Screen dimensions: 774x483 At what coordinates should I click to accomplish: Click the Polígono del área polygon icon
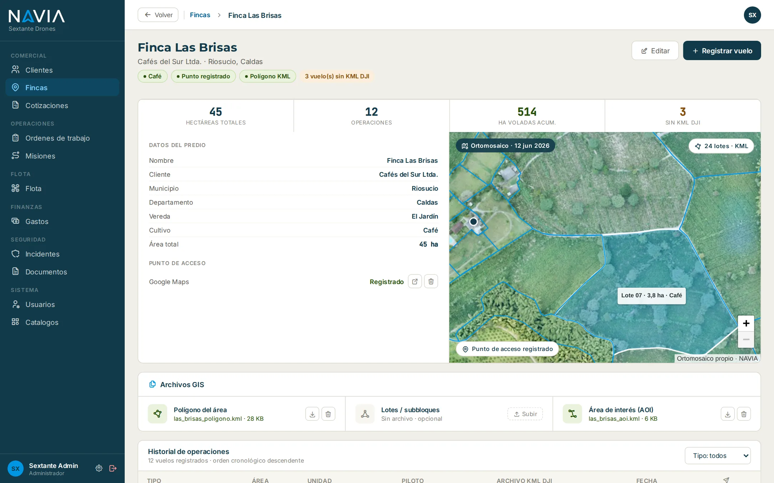click(x=158, y=414)
